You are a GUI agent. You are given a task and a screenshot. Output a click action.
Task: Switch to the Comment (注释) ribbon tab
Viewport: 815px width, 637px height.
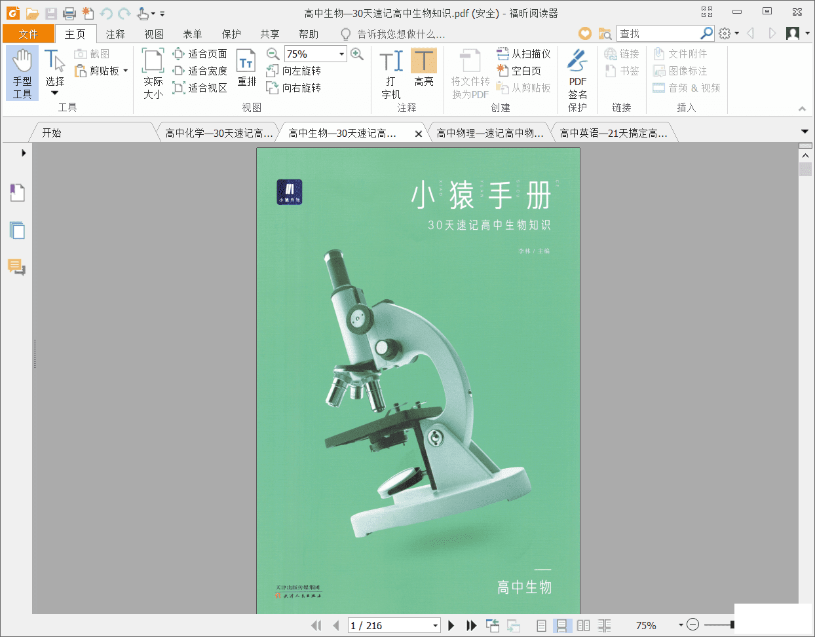coord(115,34)
